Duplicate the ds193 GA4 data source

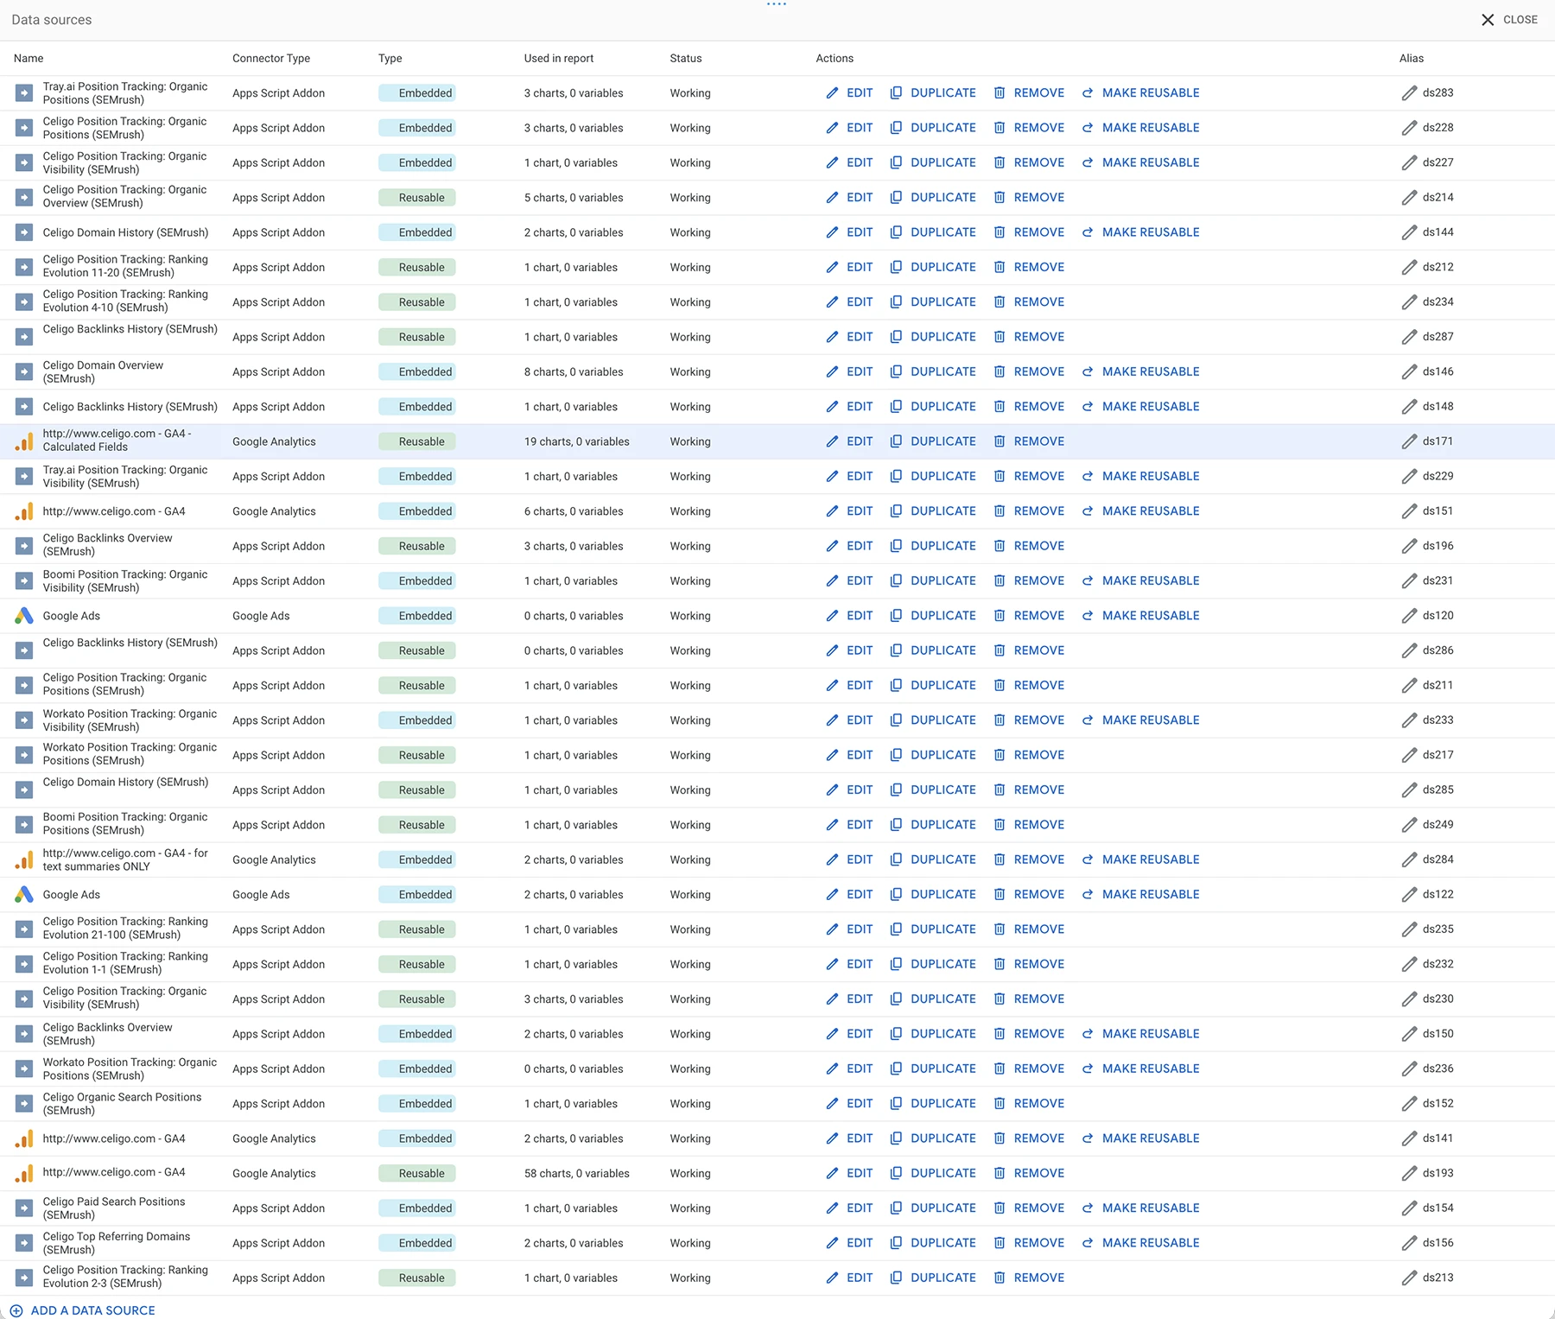click(x=933, y=1173)
